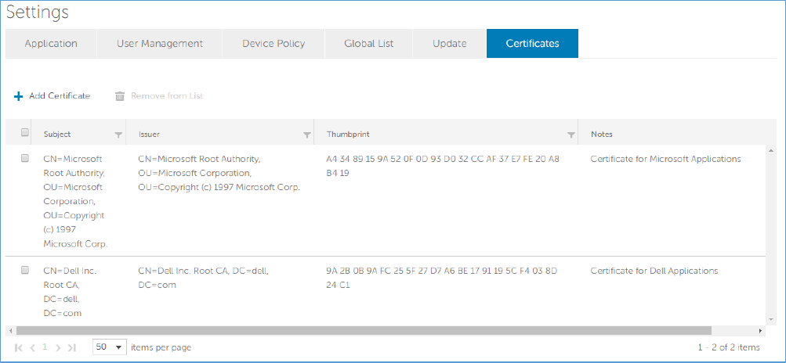
Task: Click the Subject cell CN=Dell Inc. Root CA
Action: (70, 292)
